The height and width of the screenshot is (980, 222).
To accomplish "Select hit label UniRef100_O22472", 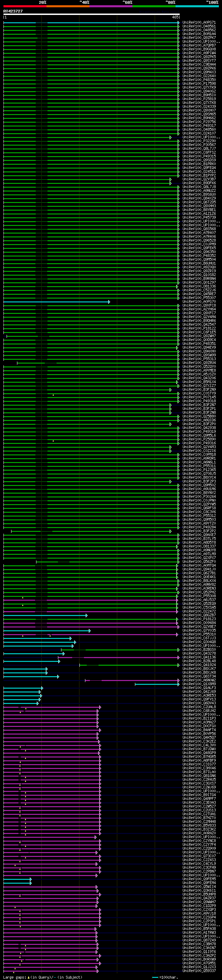I will point(199,612).
